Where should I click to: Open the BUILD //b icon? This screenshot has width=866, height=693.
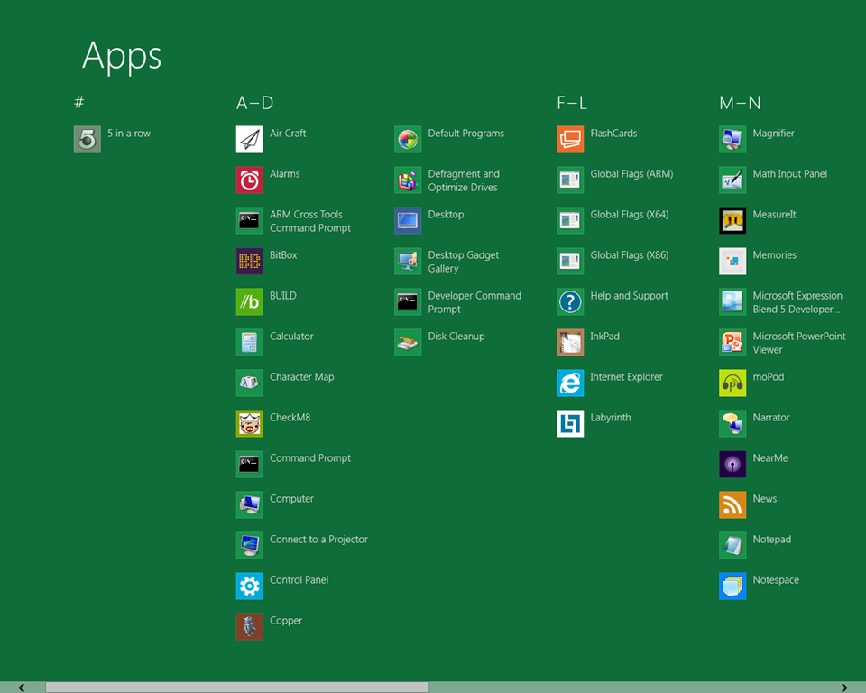(x=250, y=301)
